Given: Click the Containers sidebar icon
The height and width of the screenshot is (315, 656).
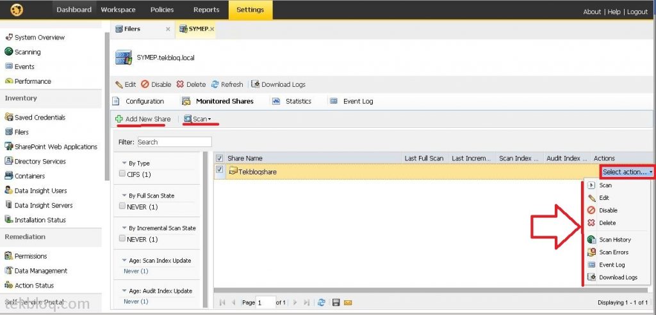Looking at the screenshot, I should coord(9,176).
